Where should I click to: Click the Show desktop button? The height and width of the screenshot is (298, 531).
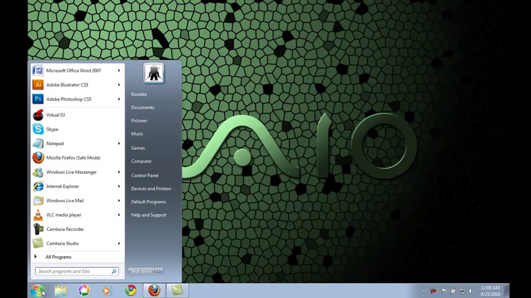click(x=506, y=291)
